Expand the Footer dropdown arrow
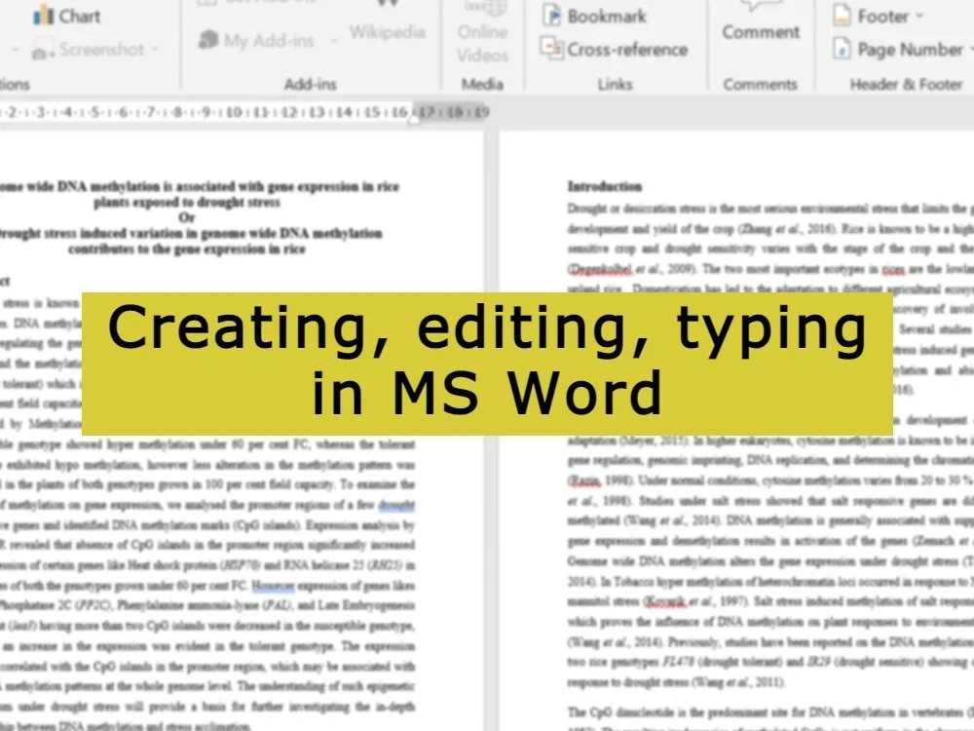The image size is (974, 731). pyautogui.click(x=920, y=17)
